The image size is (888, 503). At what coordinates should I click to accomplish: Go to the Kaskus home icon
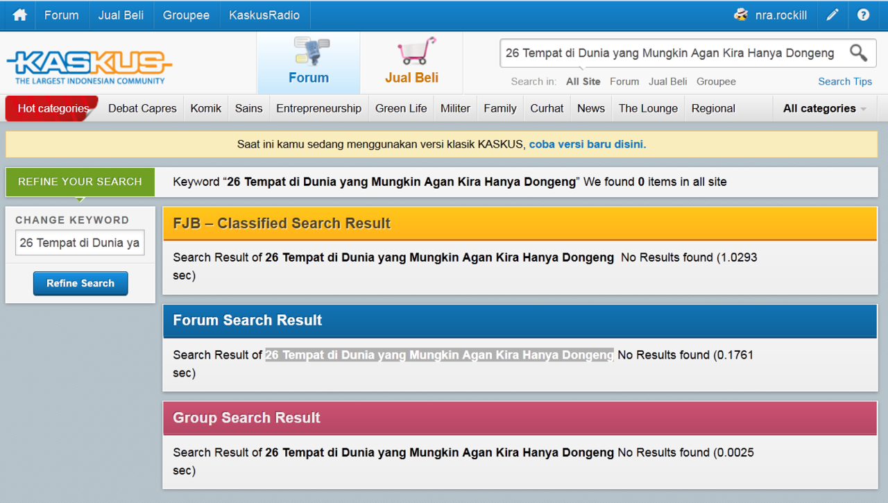(20, 15)
